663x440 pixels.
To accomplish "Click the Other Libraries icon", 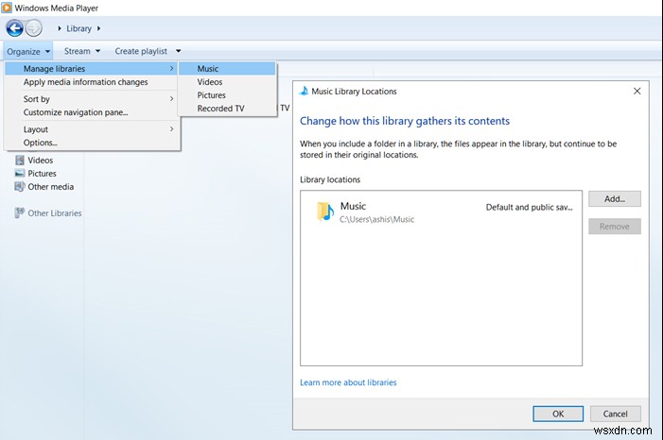I will pos(20,212).
